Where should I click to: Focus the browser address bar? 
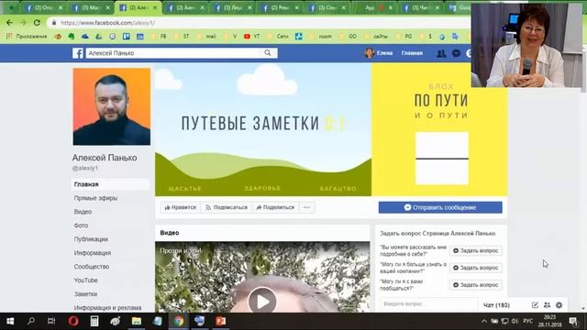[259, 23]
